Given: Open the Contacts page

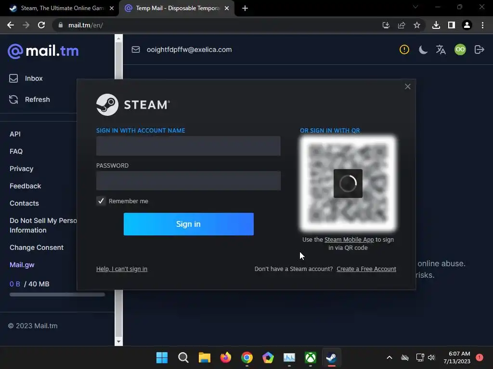Looking at the screenshot, I should tap(24, 203).
